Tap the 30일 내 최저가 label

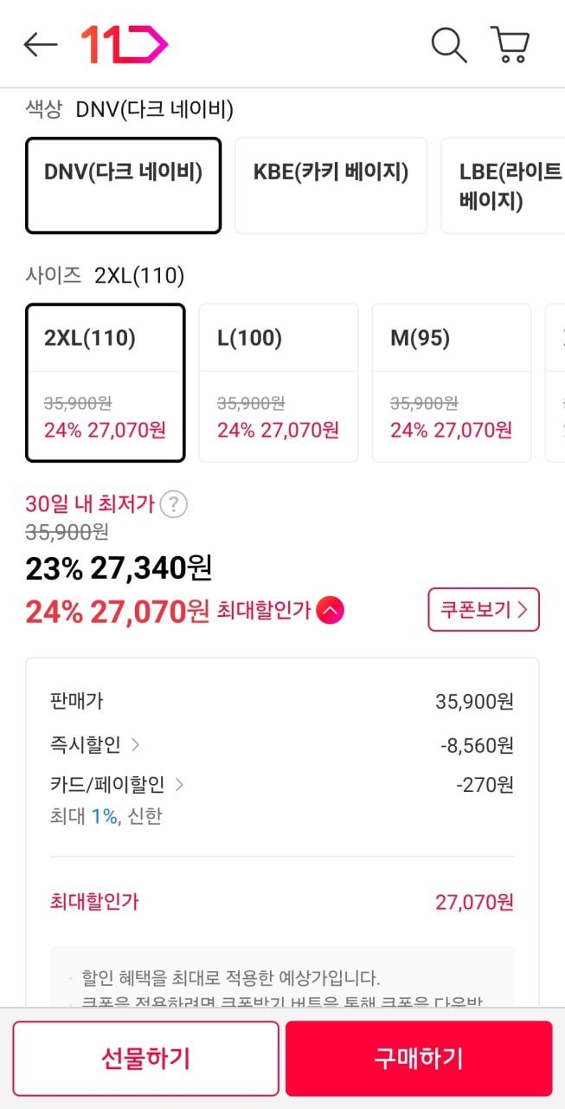pyautogui.click(x=90, y=503)
